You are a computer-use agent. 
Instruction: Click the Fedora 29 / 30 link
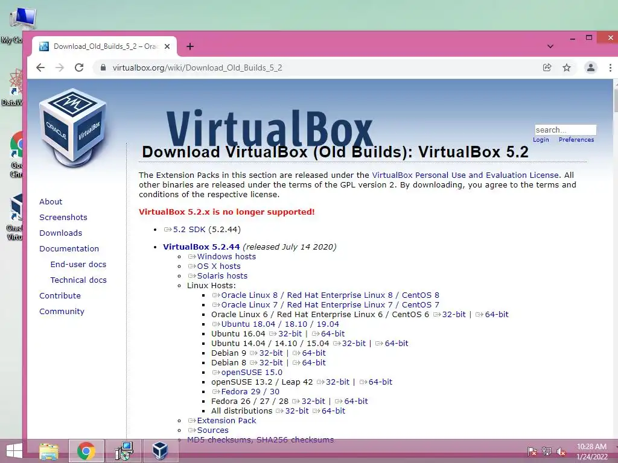pos(246,392)
